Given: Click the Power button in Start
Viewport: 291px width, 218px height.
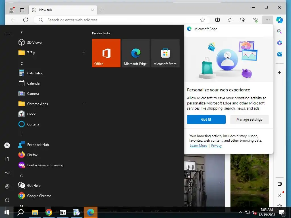Looking at the screenshot, I should (x=7, y=200).
